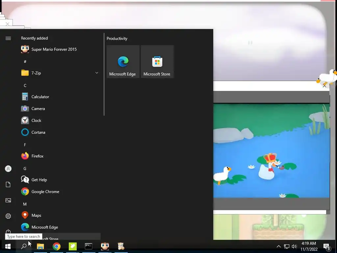Open the user account icon in Start sidebar
This screenshot has width=337, height=253.
click(x=8, y=169)
